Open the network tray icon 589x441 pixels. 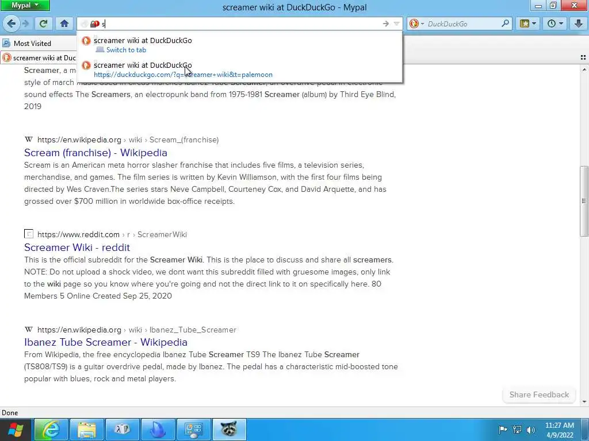[517, 430]
